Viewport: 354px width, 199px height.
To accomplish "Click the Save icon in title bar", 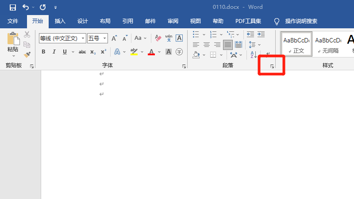I will click(x=12, y=7).
